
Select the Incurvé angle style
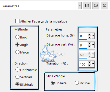tap(77, 83)
